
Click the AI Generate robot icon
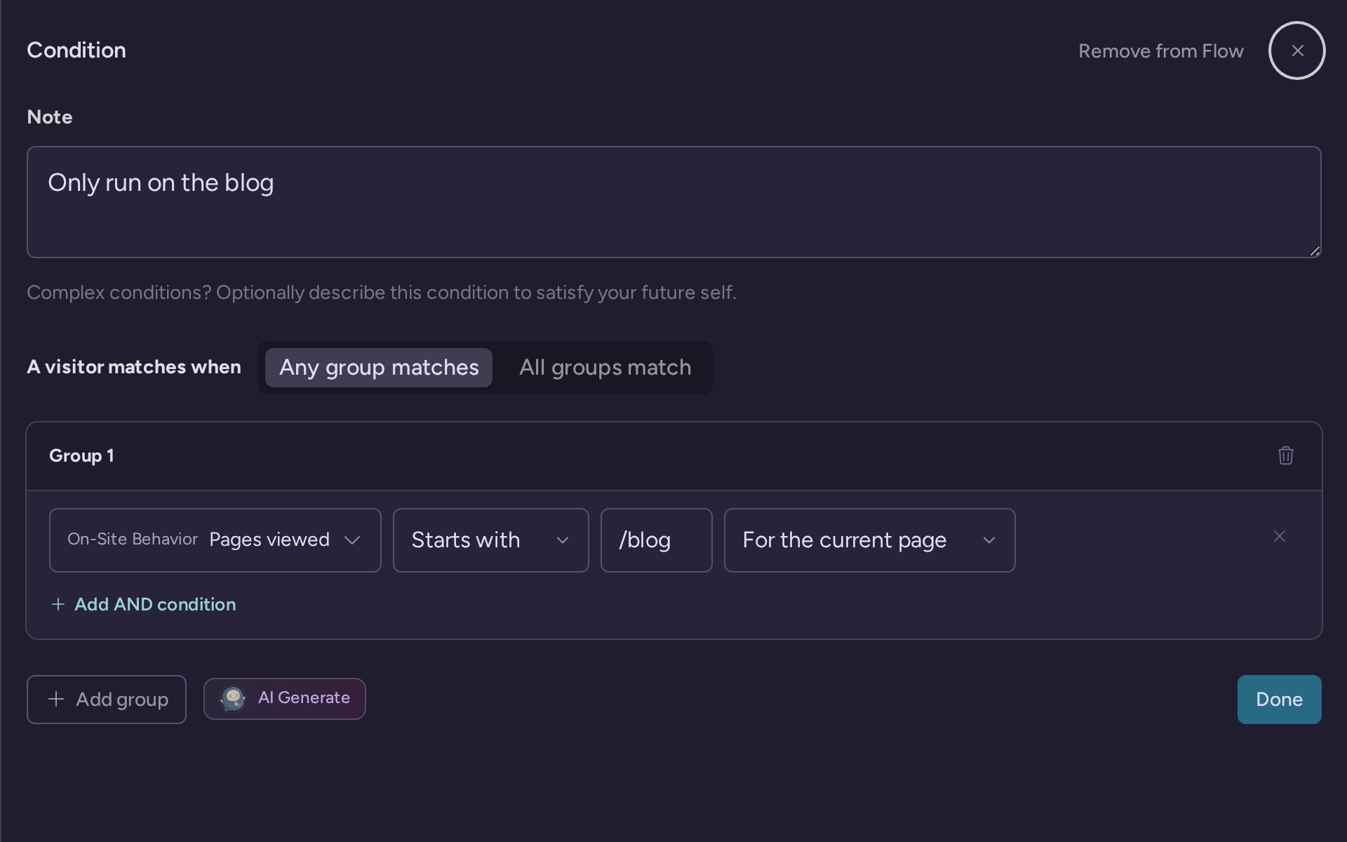point(233,698)
